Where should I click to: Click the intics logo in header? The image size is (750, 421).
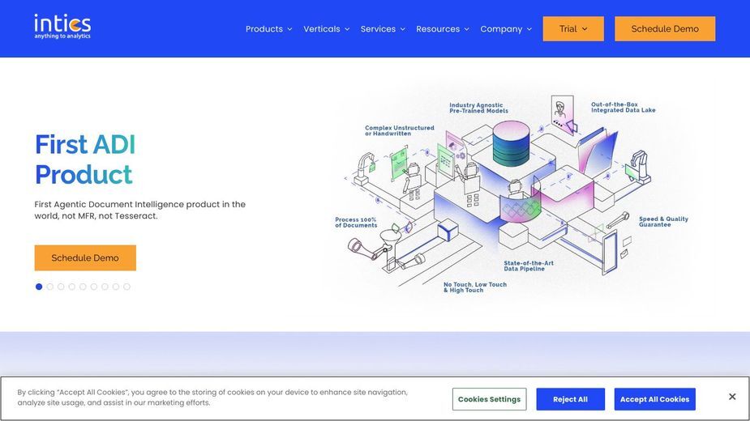62,27
